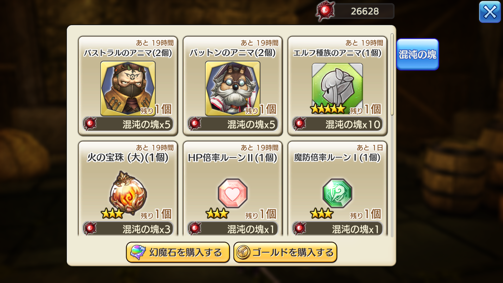
Task: Click the rainbow 幻魔石 gem icon
Action: [138, 252]
